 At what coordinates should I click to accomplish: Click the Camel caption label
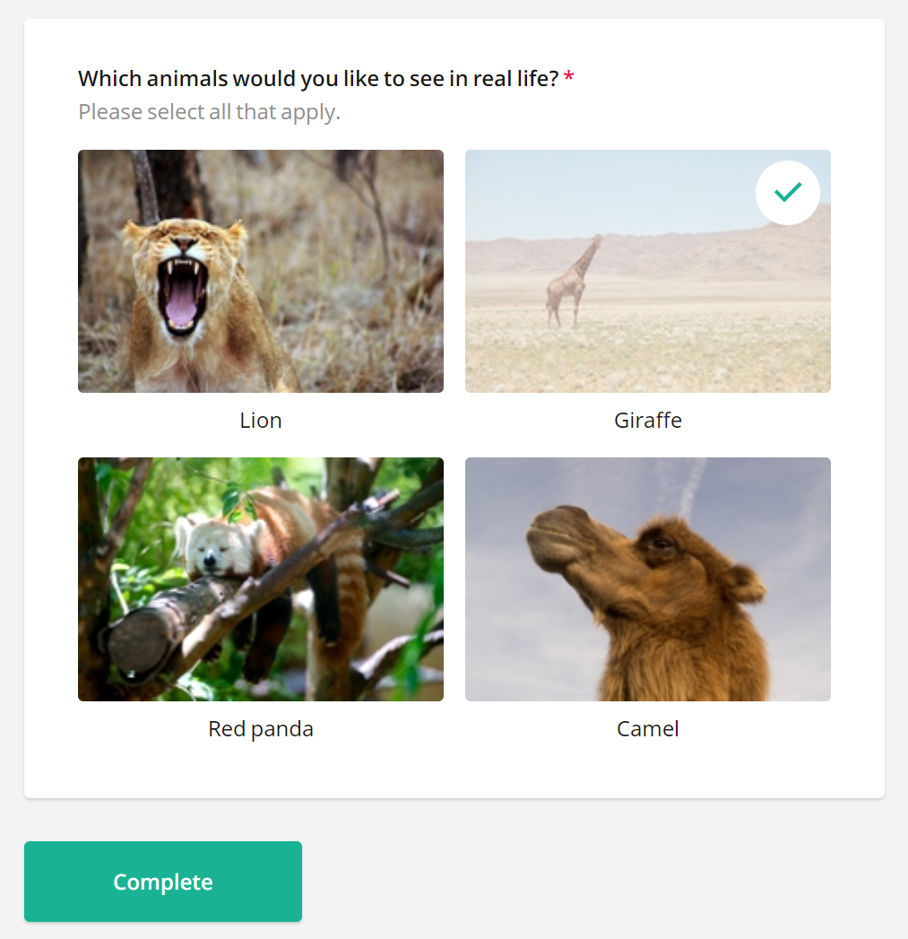pos(647,728)
